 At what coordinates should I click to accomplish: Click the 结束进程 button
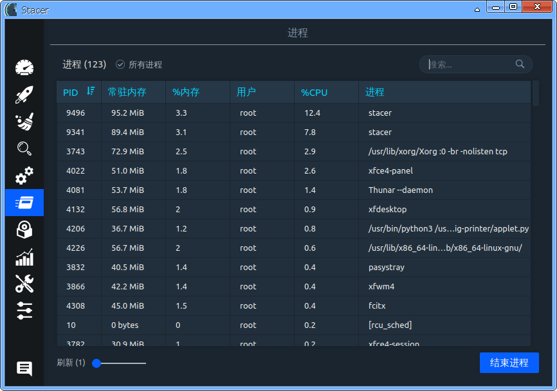coord(509,363)
